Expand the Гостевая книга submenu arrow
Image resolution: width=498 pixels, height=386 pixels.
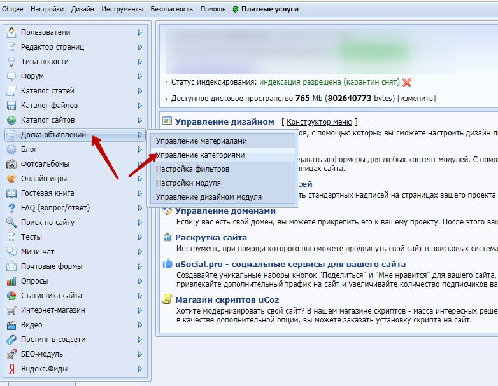point(139,193)
